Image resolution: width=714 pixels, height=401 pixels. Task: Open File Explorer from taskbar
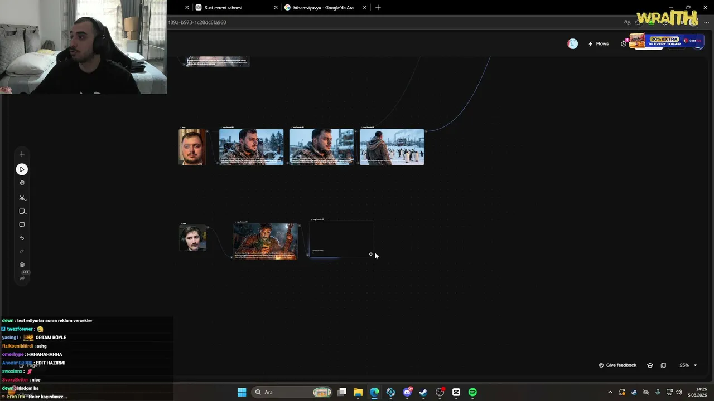(358, 392)
